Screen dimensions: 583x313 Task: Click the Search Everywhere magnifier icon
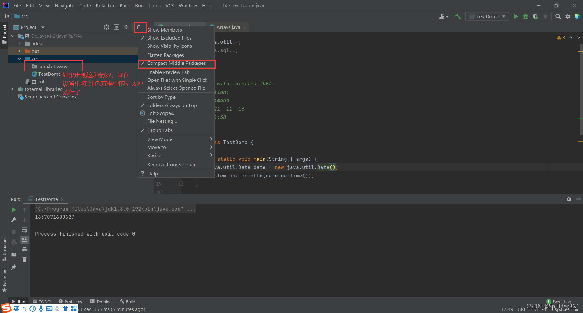[558, 16]
